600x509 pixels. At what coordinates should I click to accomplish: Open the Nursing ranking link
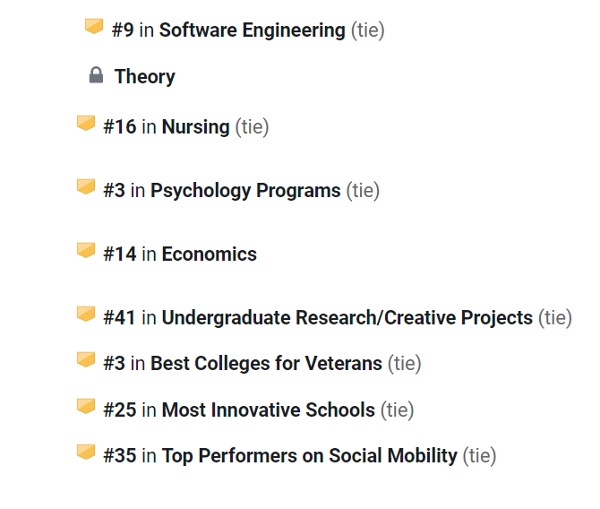pos(195,126)
